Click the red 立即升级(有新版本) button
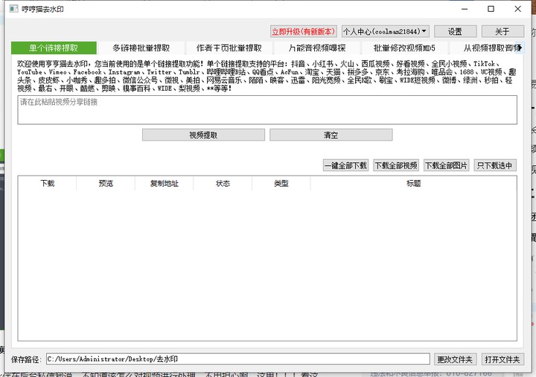Viewport: 536px width, 377px height. [x=303, y=31]
